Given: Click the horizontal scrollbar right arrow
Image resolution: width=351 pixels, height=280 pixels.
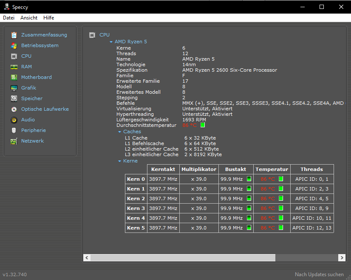Looking at the screenshot, I should (x=342, y=258).
